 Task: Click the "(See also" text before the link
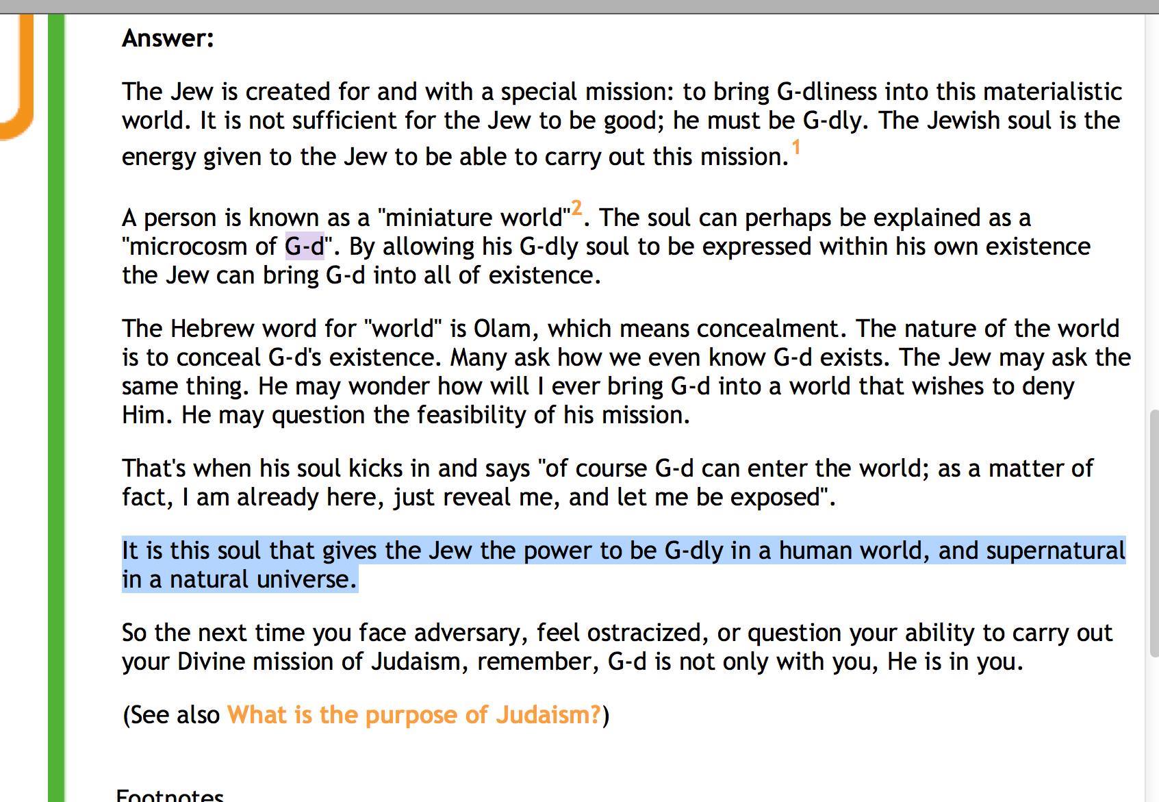[171, 715]
